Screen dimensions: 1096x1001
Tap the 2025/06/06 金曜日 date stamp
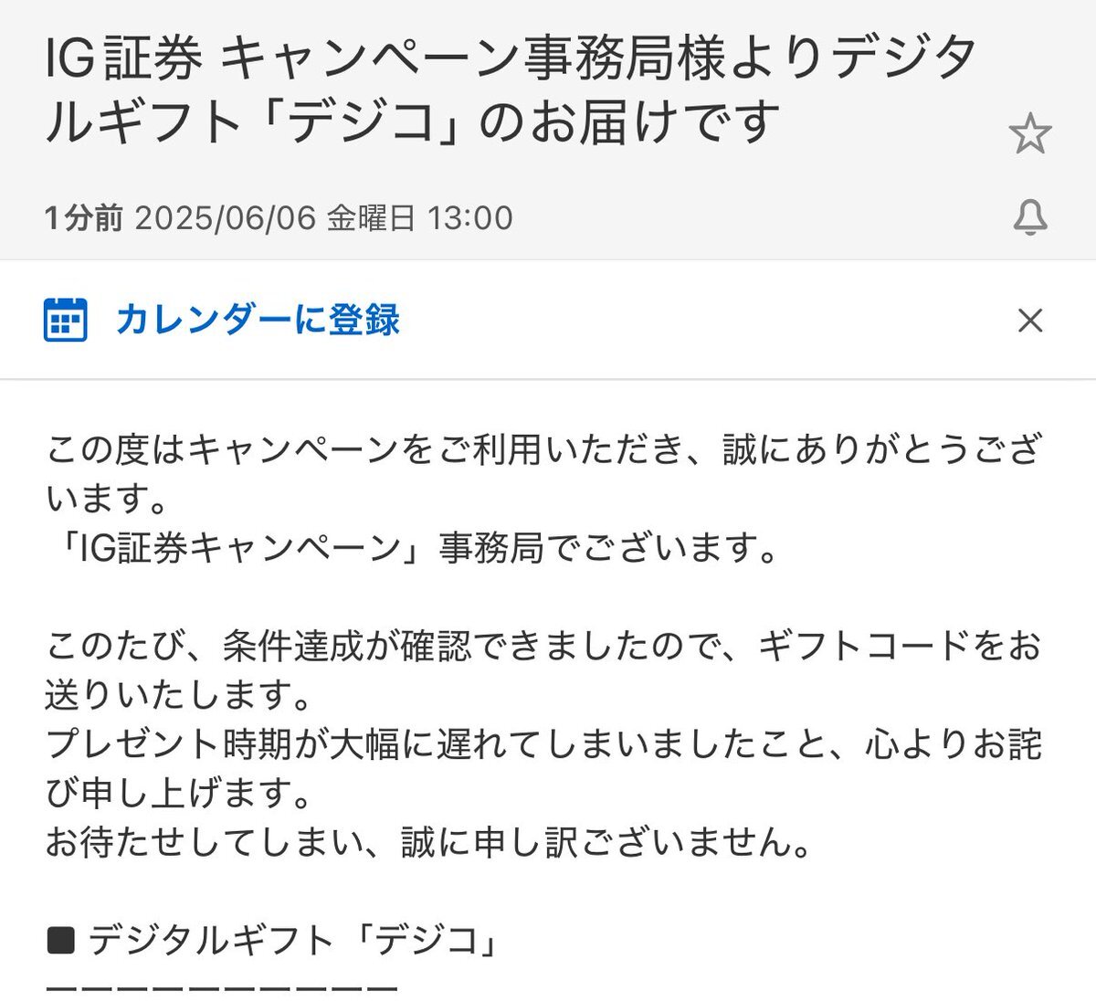[x=275, y=218]
